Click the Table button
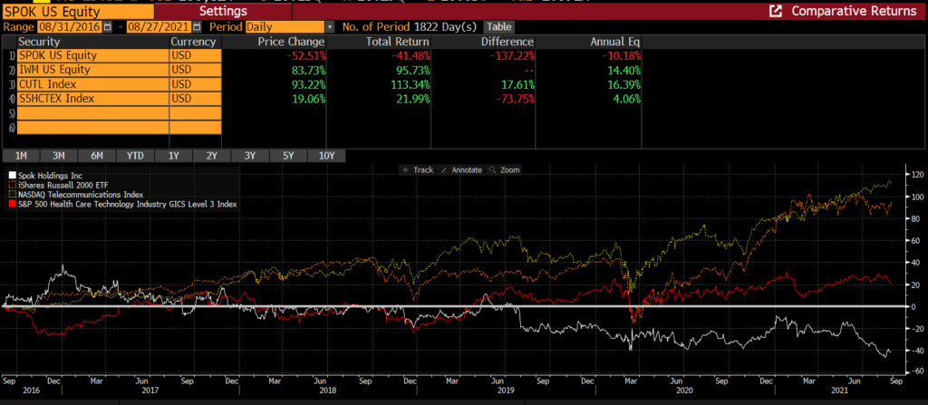Image resolution: width=928 pixels, height=405 pixels. (x=499, y=26)
